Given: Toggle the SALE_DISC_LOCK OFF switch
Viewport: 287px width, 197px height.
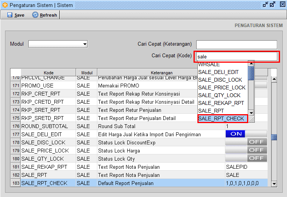Looking at the screenshot, I should tap(246, 142).
